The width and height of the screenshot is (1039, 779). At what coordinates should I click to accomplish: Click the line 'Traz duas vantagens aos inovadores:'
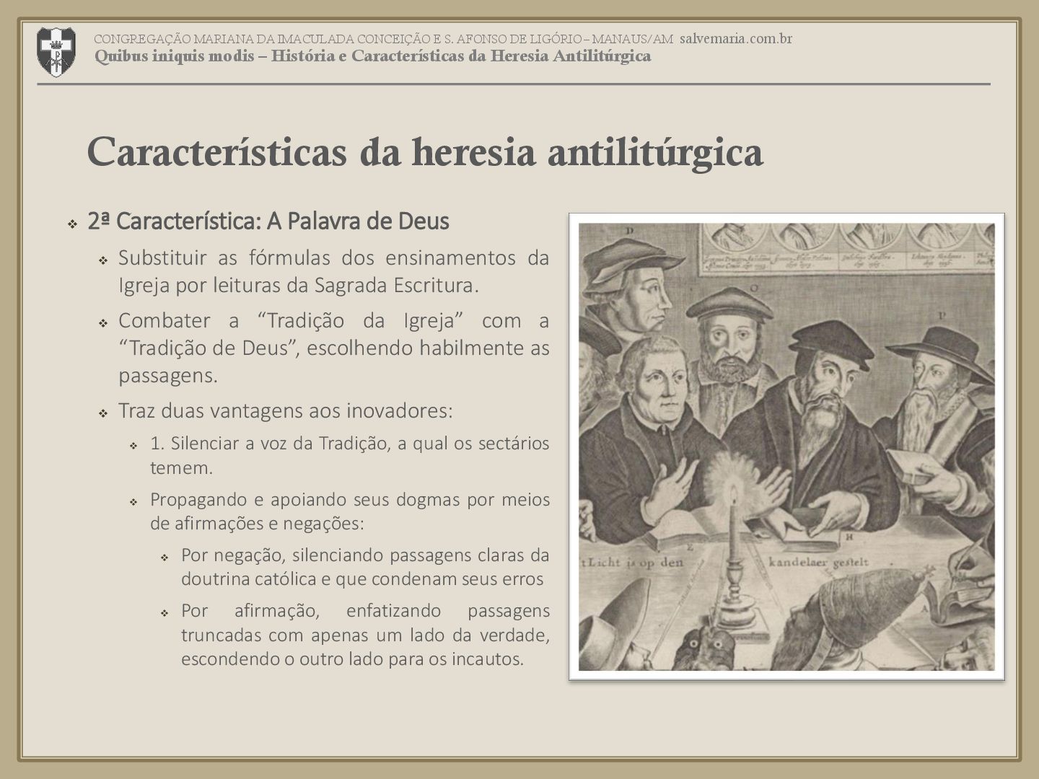[x=286, y=411]
